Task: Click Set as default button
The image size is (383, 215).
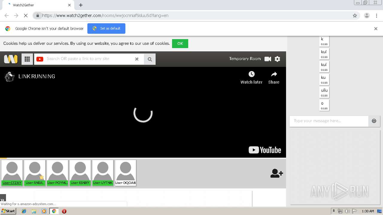Action: click(x=106, y=28)
